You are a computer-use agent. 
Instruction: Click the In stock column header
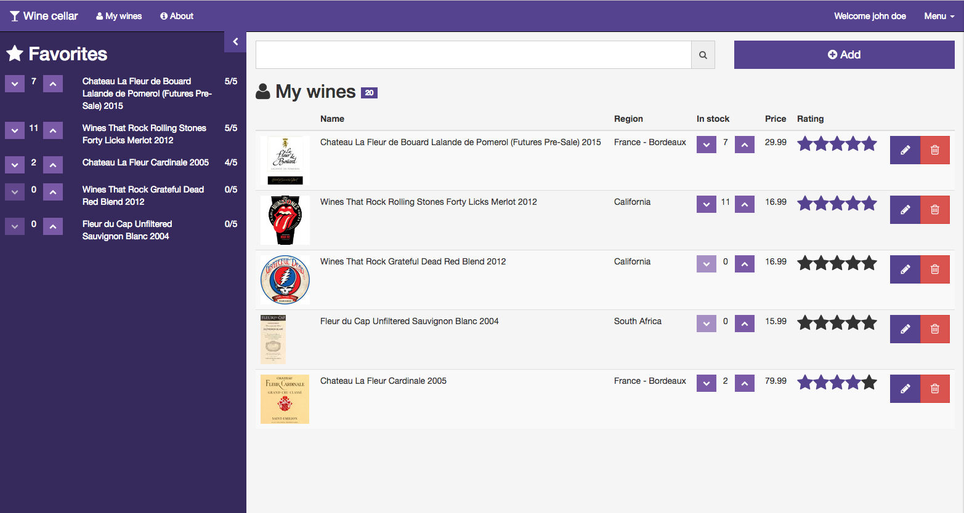tap(713, 119)
